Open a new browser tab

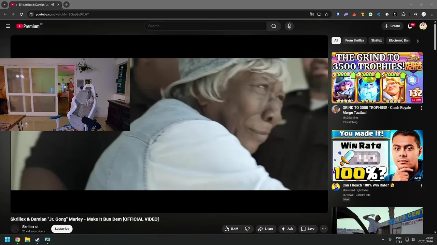point(66,4)
